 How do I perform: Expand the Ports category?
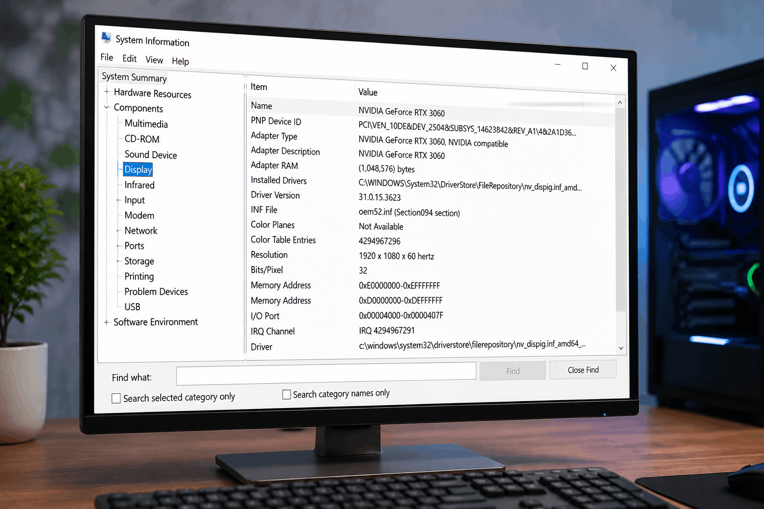point(118,246)
